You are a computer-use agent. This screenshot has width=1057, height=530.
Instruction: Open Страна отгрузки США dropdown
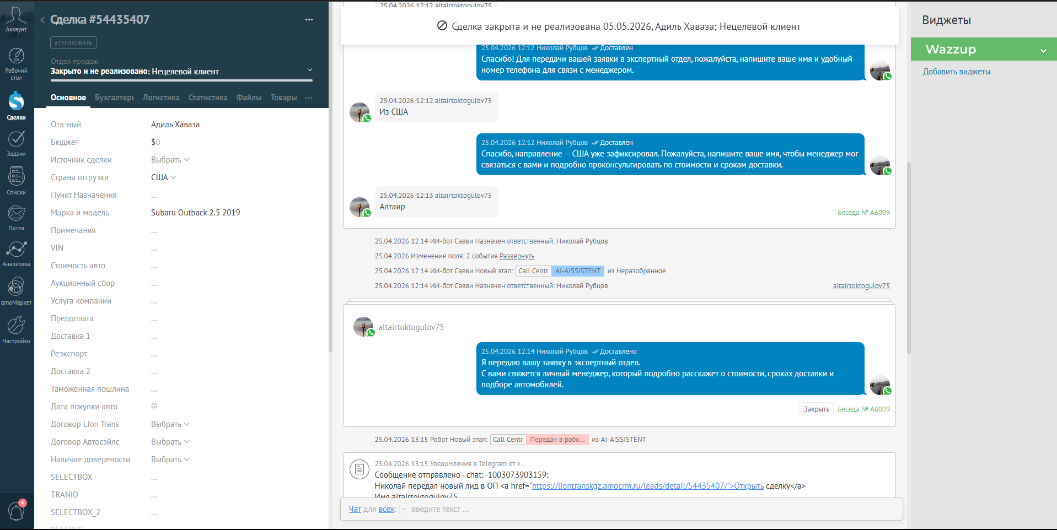point(164,177)
